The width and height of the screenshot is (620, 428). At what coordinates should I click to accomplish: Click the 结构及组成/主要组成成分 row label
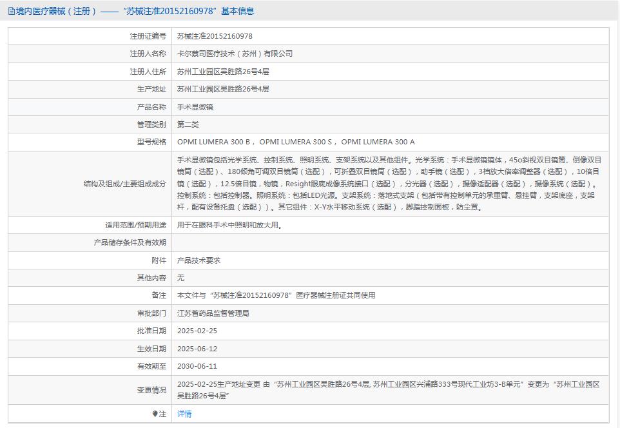pos(124,184)
